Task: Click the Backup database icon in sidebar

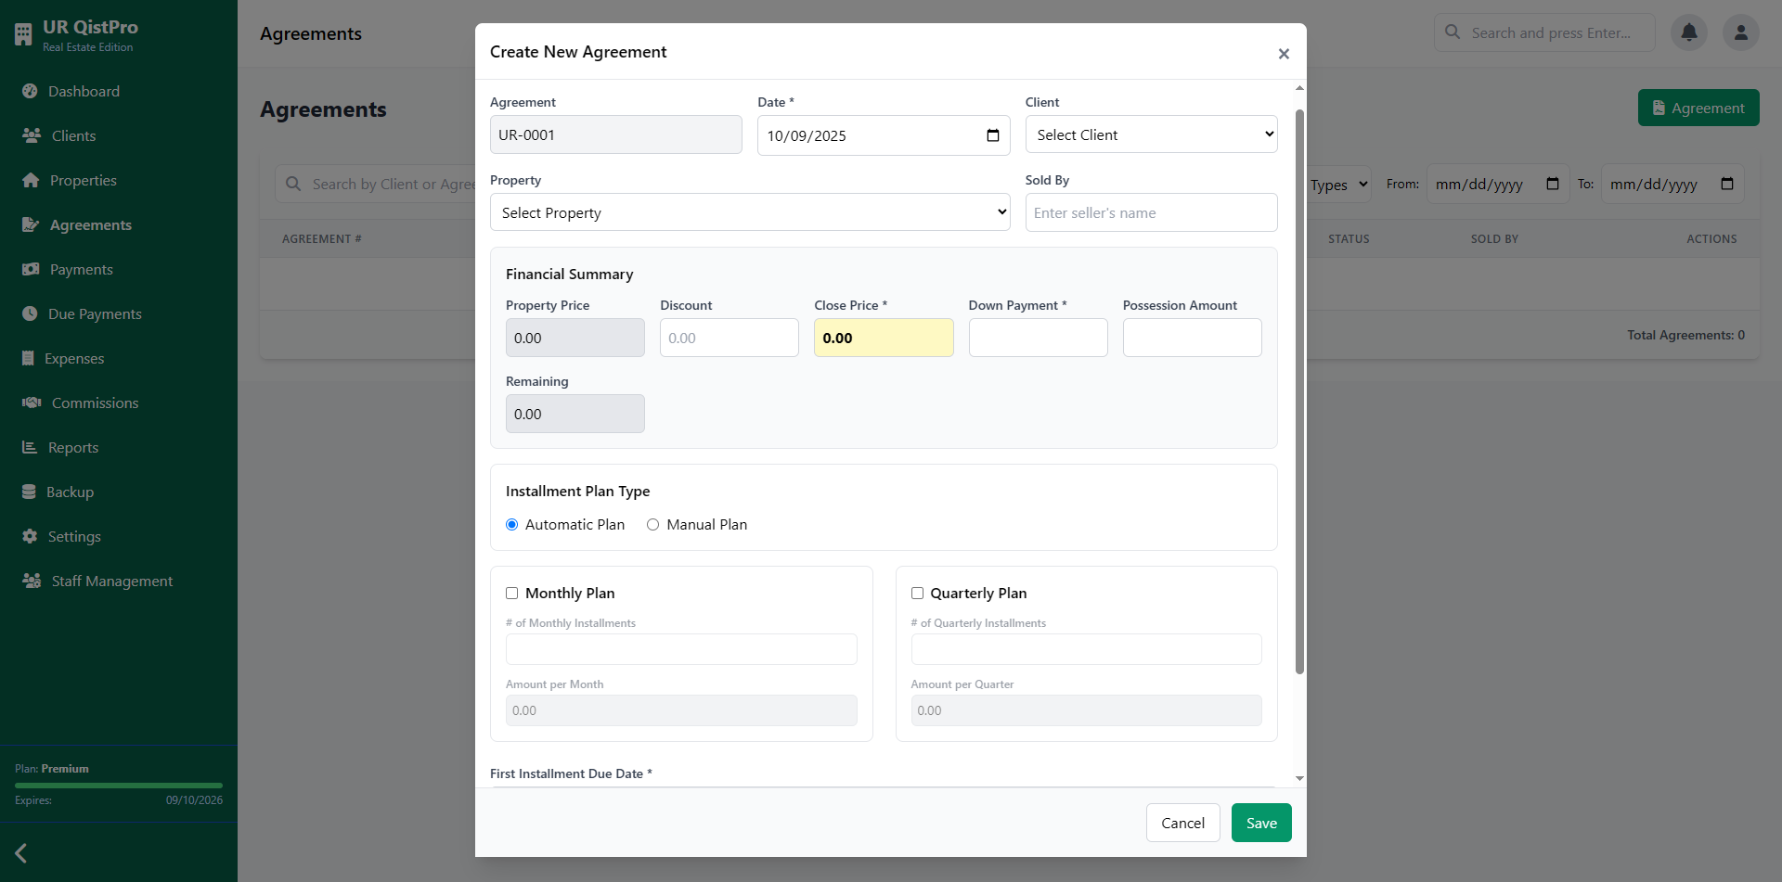Action: (x=29, y=492)
